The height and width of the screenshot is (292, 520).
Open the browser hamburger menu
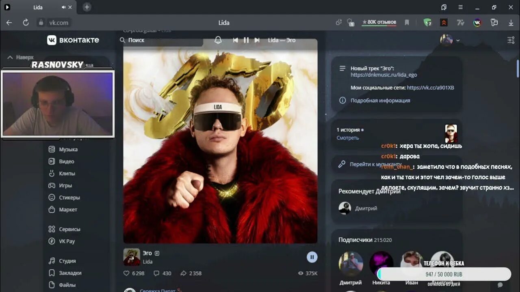point(460,7)
